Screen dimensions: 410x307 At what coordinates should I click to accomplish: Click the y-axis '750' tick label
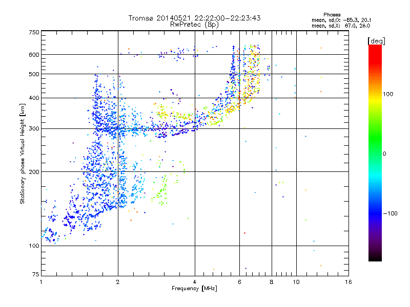pyautogui.click(x=34, y=32)
